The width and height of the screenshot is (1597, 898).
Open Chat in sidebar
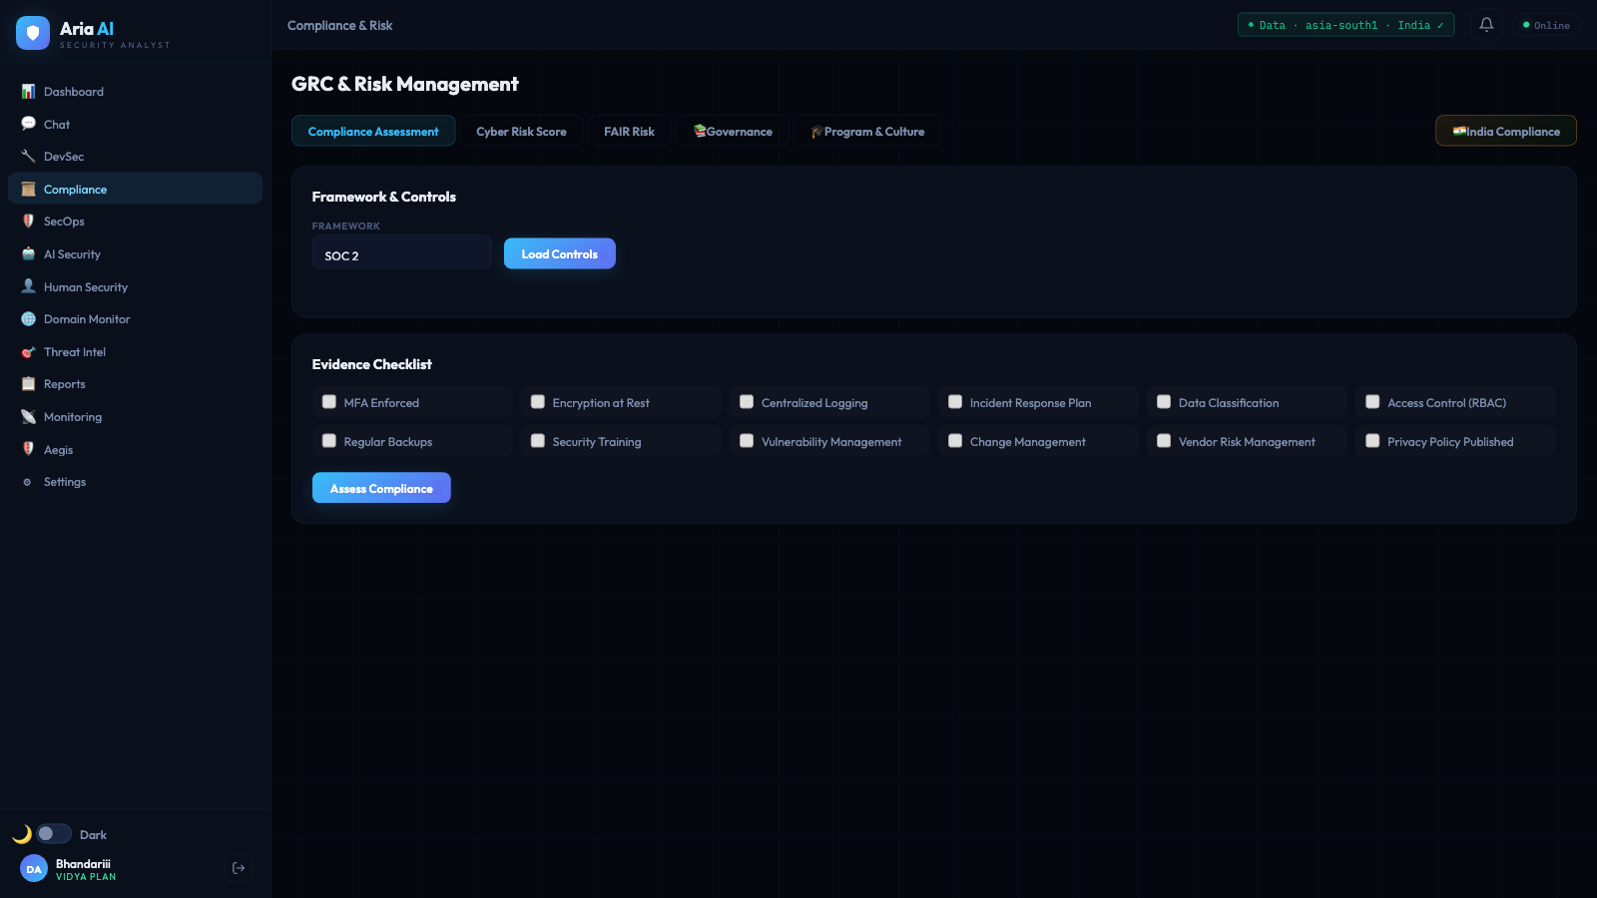point(135,124)
